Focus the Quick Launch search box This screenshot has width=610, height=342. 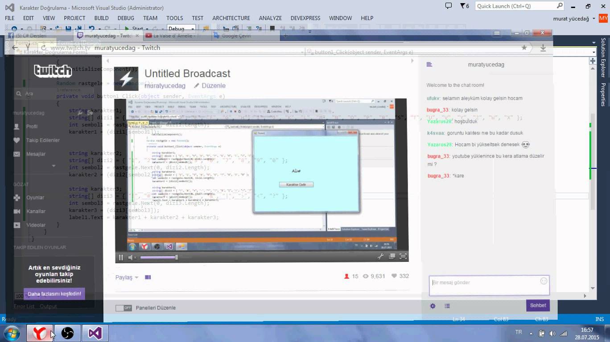(519, 6)
